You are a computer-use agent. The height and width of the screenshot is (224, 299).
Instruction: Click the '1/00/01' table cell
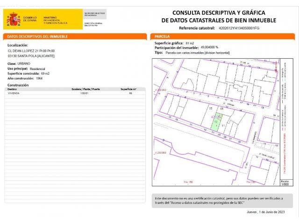tap(85, 93)
